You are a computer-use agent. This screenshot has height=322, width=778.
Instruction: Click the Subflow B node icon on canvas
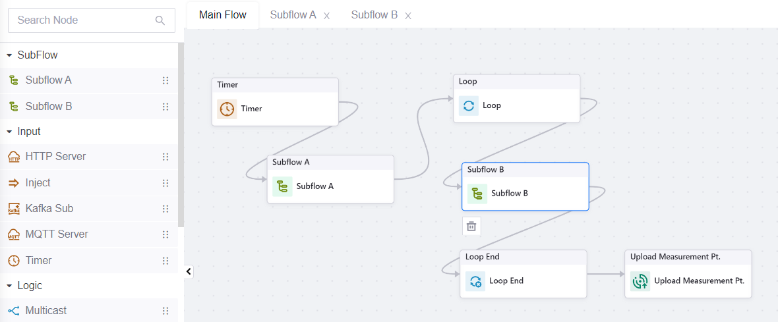coord(477,194)
